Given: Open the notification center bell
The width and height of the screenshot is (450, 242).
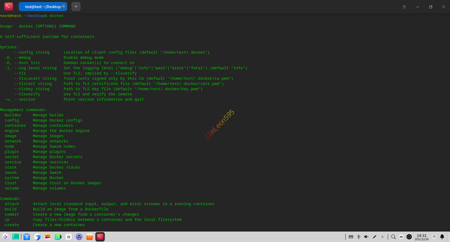Looking at the screenshot, I should pyautogui.click(x=442, y=237).
